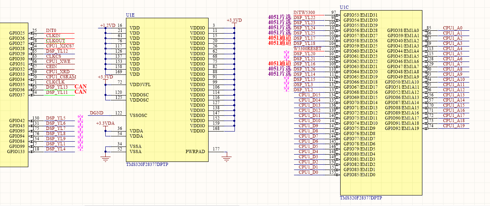
Task: Click the CPU1_D0 net label
Action: tap(309, 172)
